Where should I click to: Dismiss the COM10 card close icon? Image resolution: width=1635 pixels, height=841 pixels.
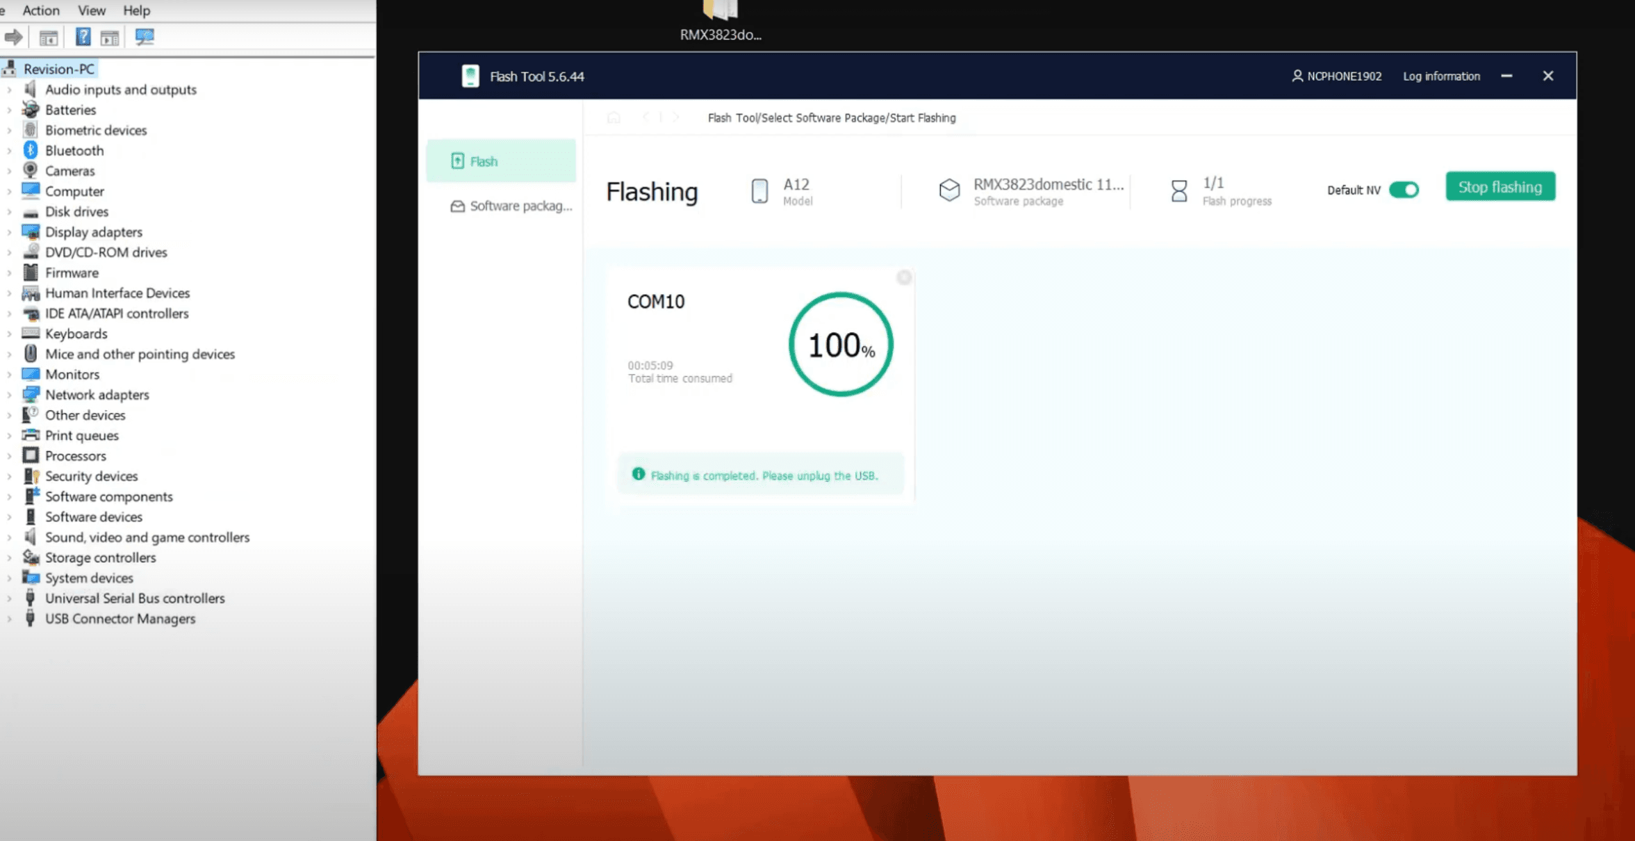point(904,277)
